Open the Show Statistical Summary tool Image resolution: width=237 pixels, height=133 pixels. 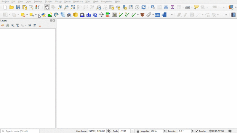point(172,7)
